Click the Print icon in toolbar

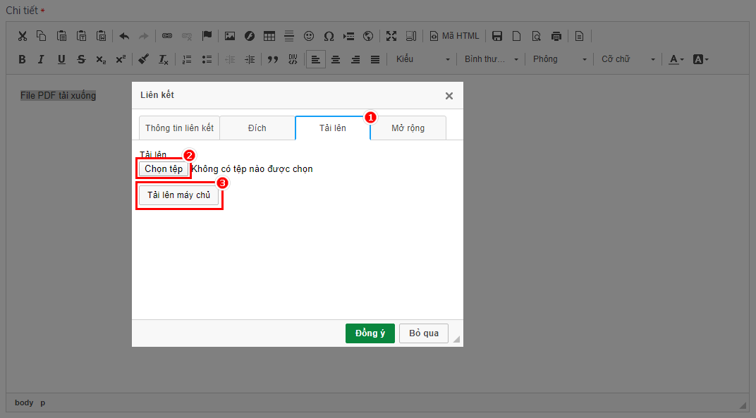(556, 36)
